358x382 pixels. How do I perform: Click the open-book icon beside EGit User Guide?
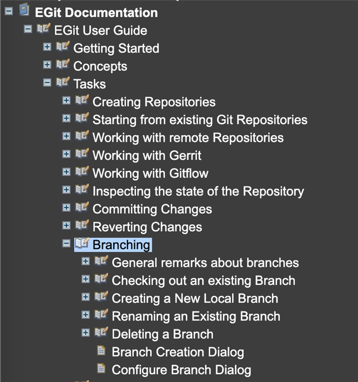(43, 28)
